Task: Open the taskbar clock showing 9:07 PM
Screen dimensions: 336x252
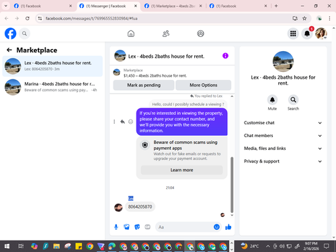Action: click(311, 246)
